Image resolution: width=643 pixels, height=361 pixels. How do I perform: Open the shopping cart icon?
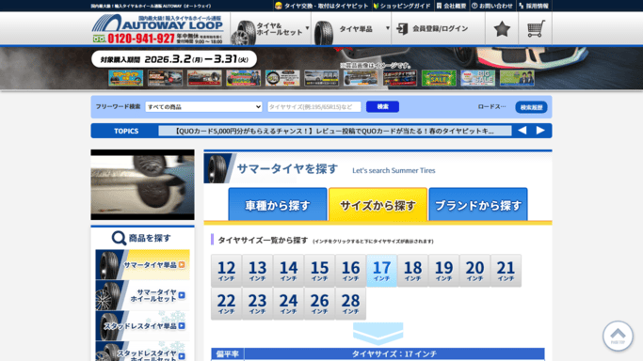coord(535,28)
